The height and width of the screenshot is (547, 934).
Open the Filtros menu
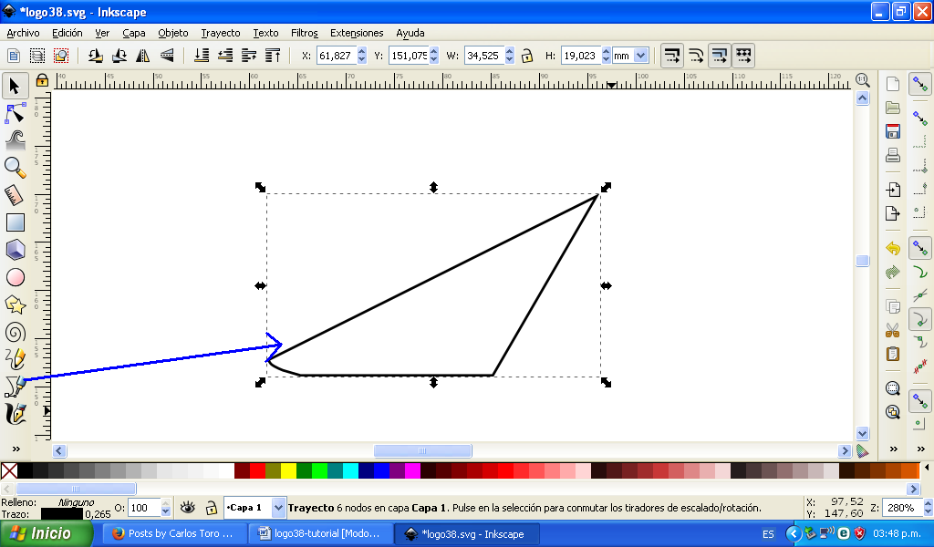coord(304,33)
